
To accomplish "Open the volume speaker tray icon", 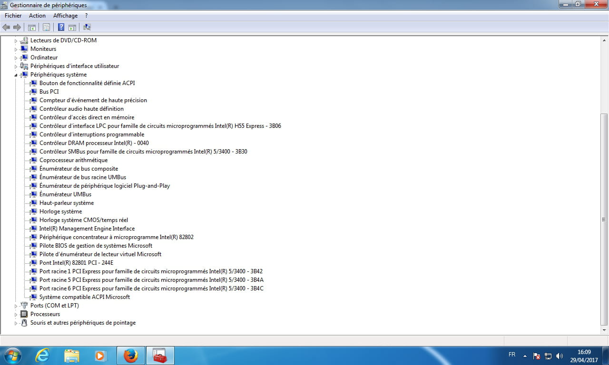I will (560, 355).
